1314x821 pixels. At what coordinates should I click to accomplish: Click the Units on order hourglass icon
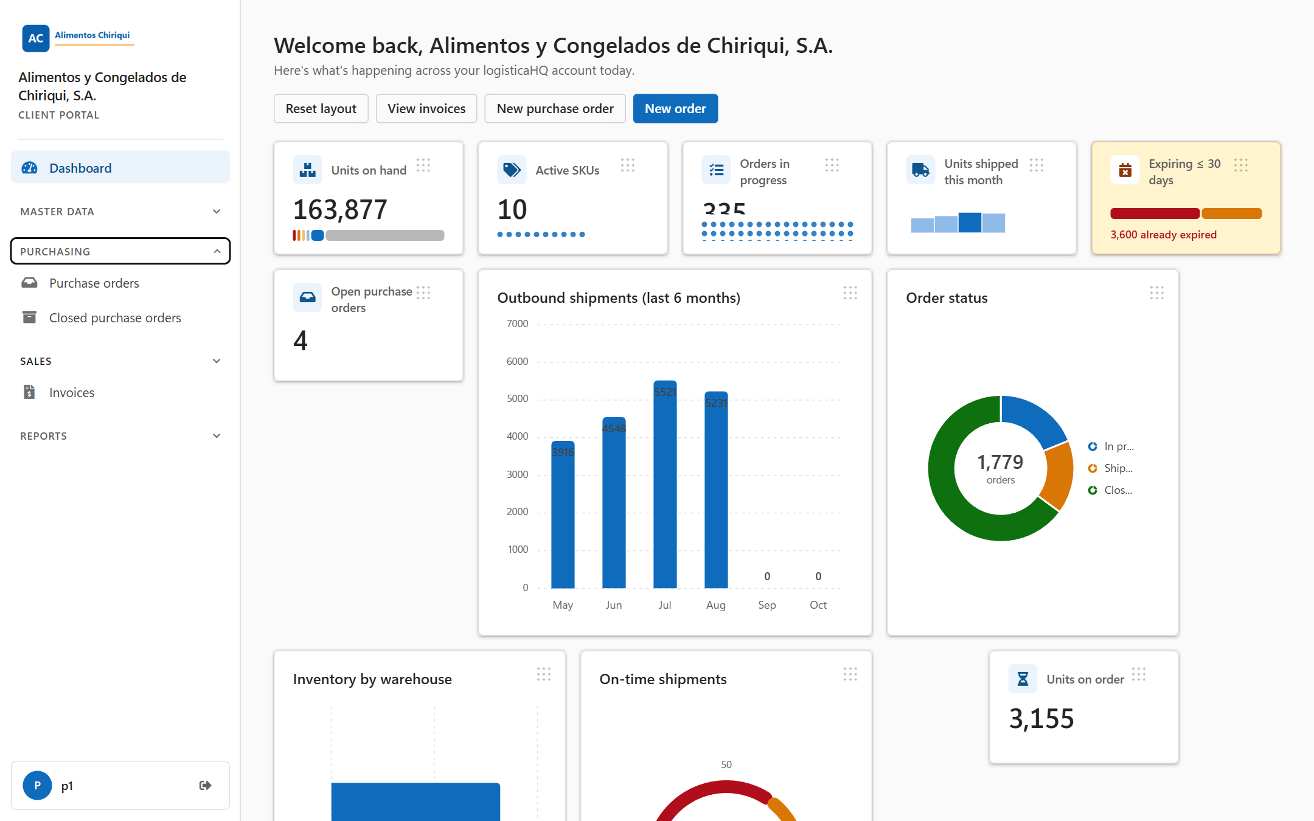(1023, 679)
